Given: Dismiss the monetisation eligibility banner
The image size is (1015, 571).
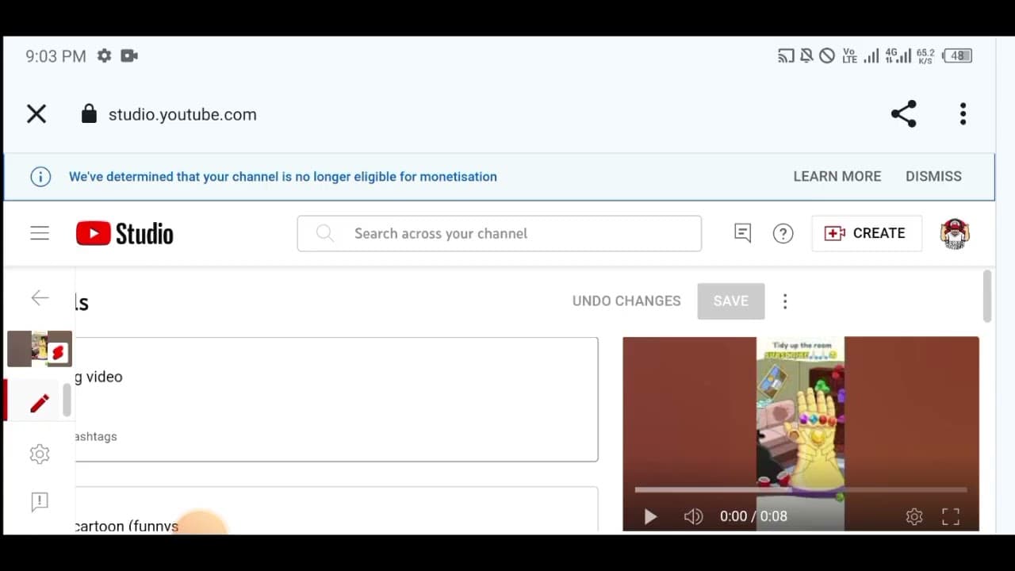Looking at the screenshot, I should click(933, 177).
